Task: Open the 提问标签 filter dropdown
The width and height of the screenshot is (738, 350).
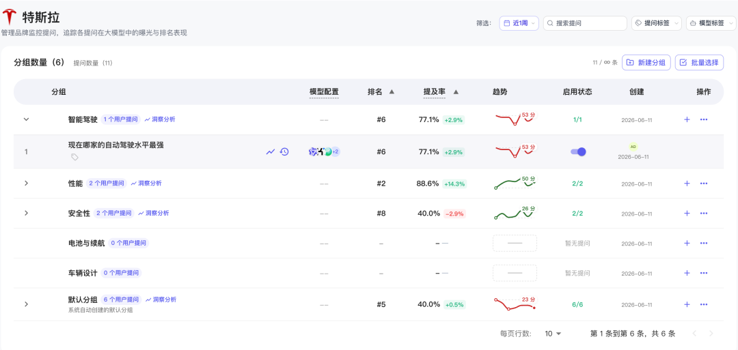Action: click(656, 23)
